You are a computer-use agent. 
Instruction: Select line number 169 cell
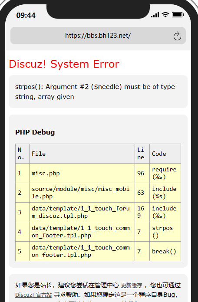[x=142, y=212]
